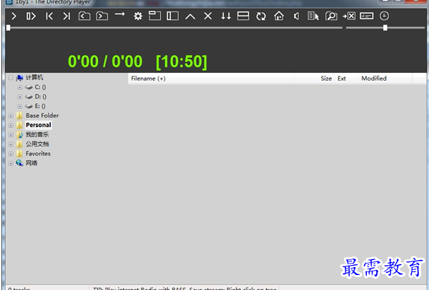429x290 pixels.
Task: Expand the 我的音乐 folder node
Action: click(x=11, y=135)
